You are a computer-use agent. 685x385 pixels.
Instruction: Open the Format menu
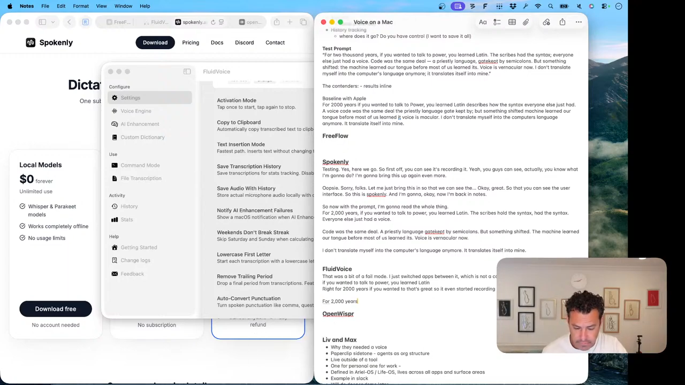pos(81,6)
